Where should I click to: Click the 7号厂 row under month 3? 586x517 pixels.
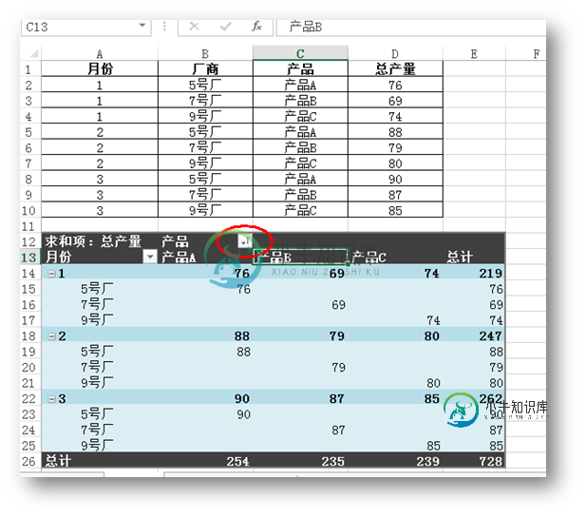(97, 431)
